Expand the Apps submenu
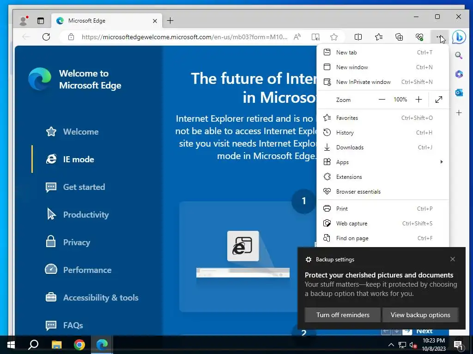The height and width of the screenshot is (354, 473). coord(383,162)
